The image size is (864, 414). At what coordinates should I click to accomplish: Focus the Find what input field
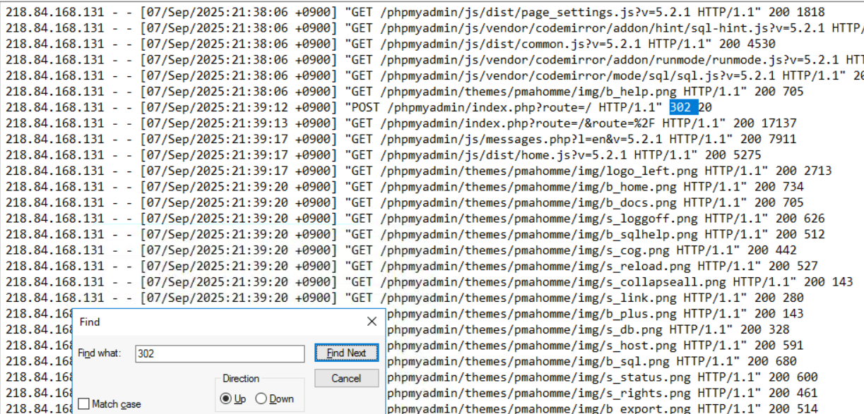pos(220,353)
